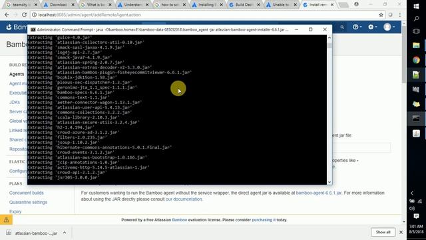The width and height of the screenshot is (426, 240).
Task: Open the Windows Start menu
Action: coord(416,6)
